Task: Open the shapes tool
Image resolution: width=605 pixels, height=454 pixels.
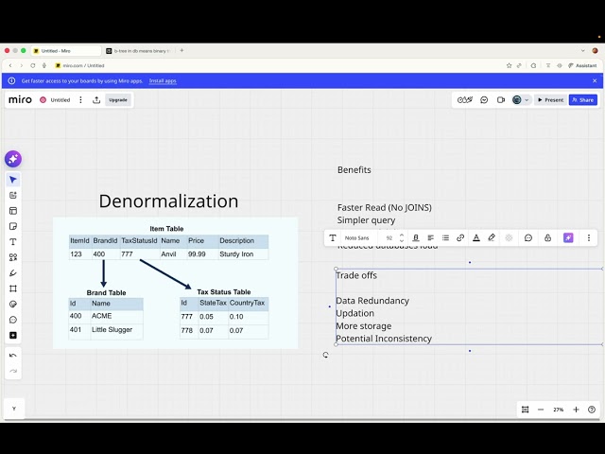Action: [13, 257]
